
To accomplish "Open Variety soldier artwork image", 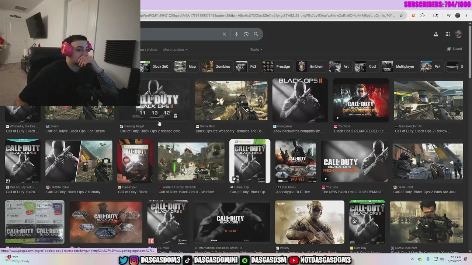I will click(x=310, y=222).
